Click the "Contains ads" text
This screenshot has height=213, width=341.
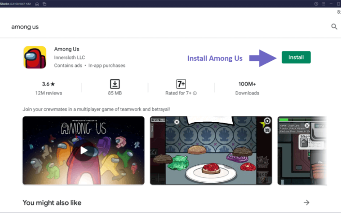coord(68,66)
